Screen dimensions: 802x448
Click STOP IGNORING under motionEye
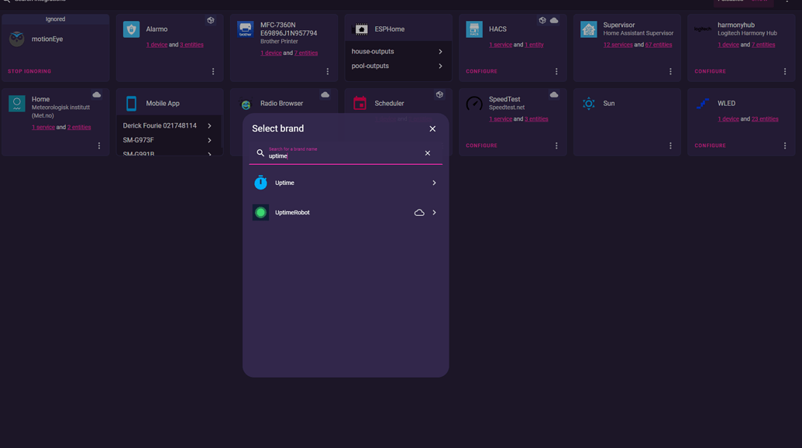click(29, 70)
